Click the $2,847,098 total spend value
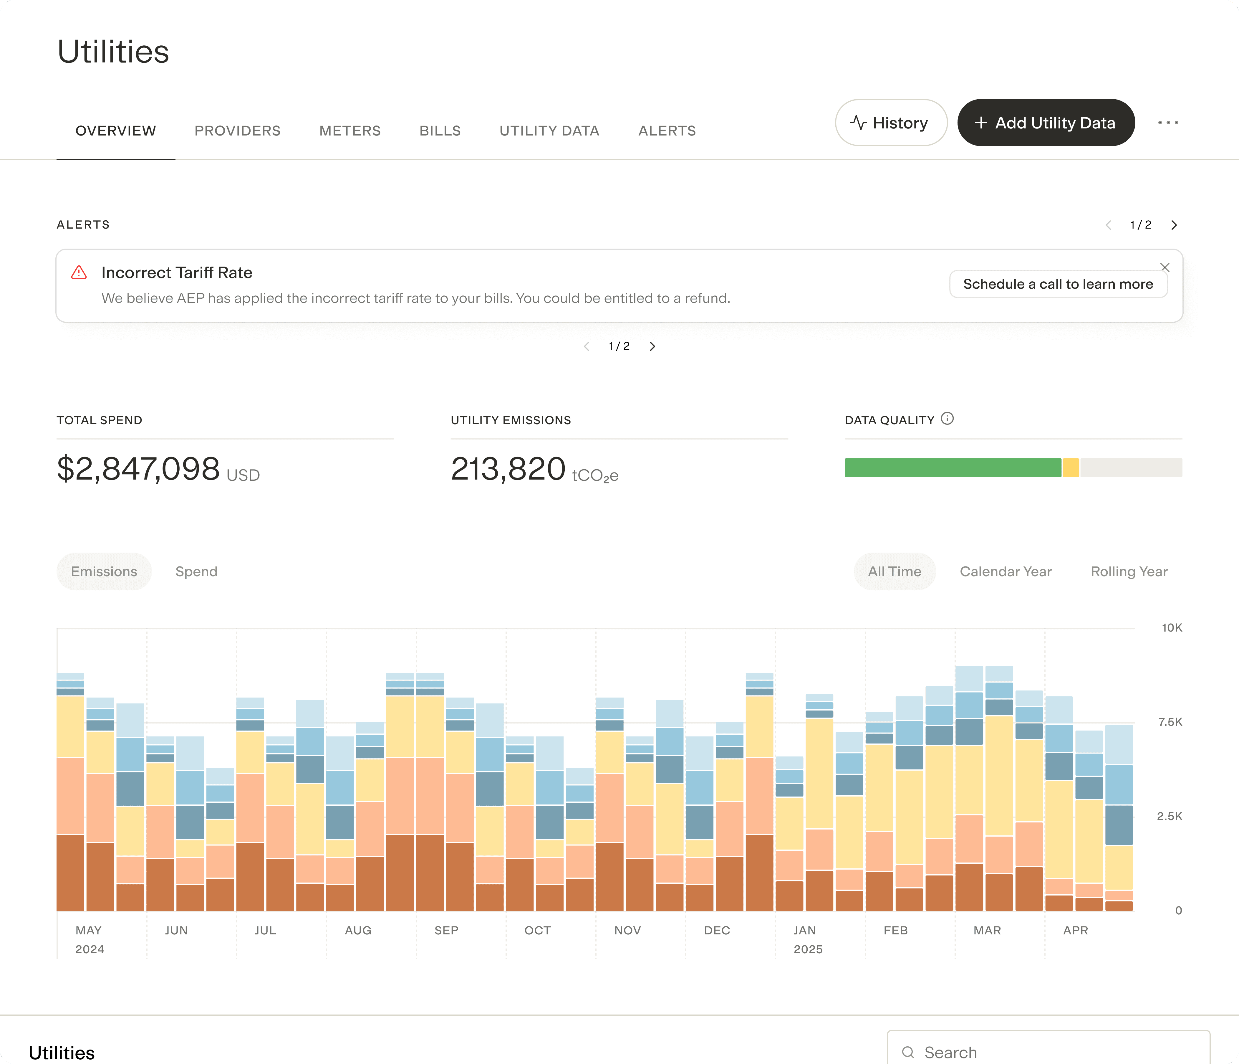Screen dimensions: 1239x1064 [x=138, y=468]
